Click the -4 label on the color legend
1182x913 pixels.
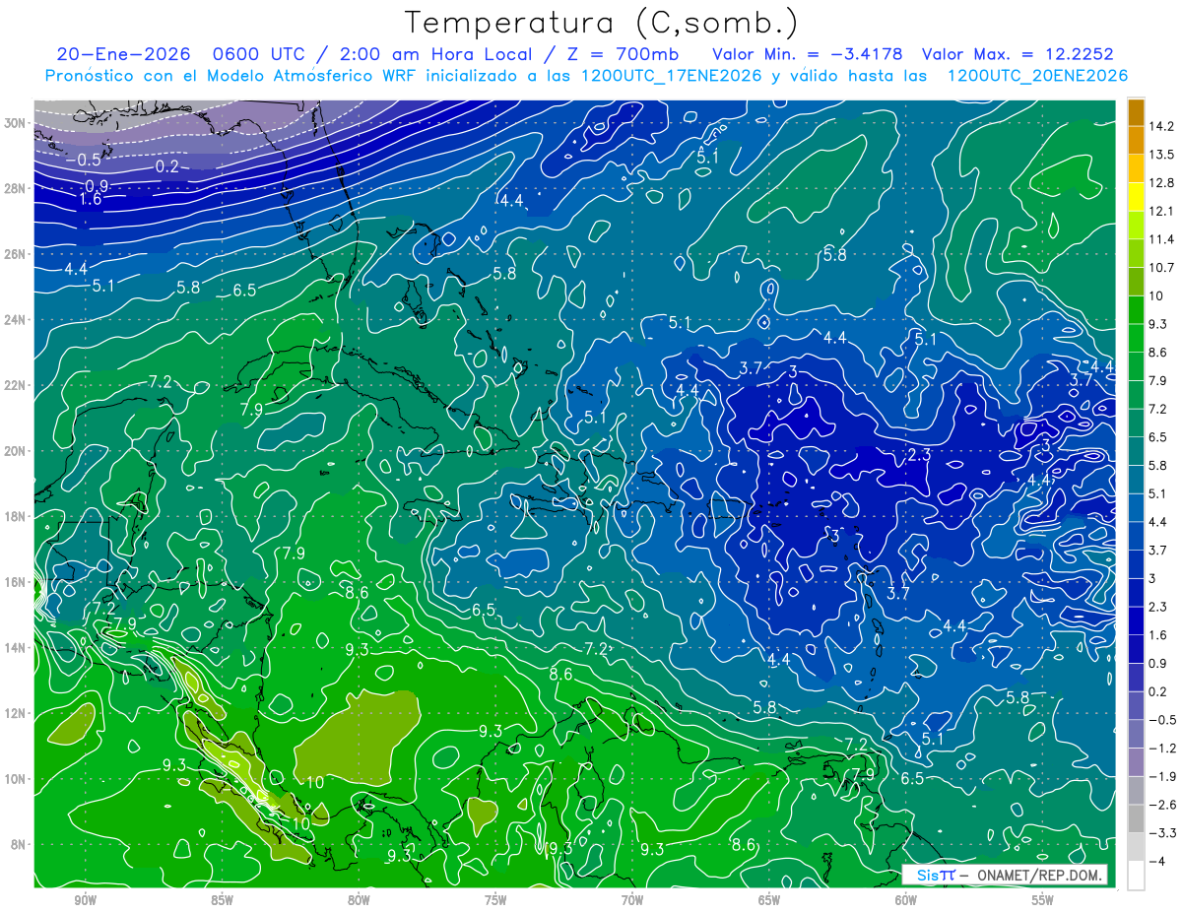pos(1156,861)
